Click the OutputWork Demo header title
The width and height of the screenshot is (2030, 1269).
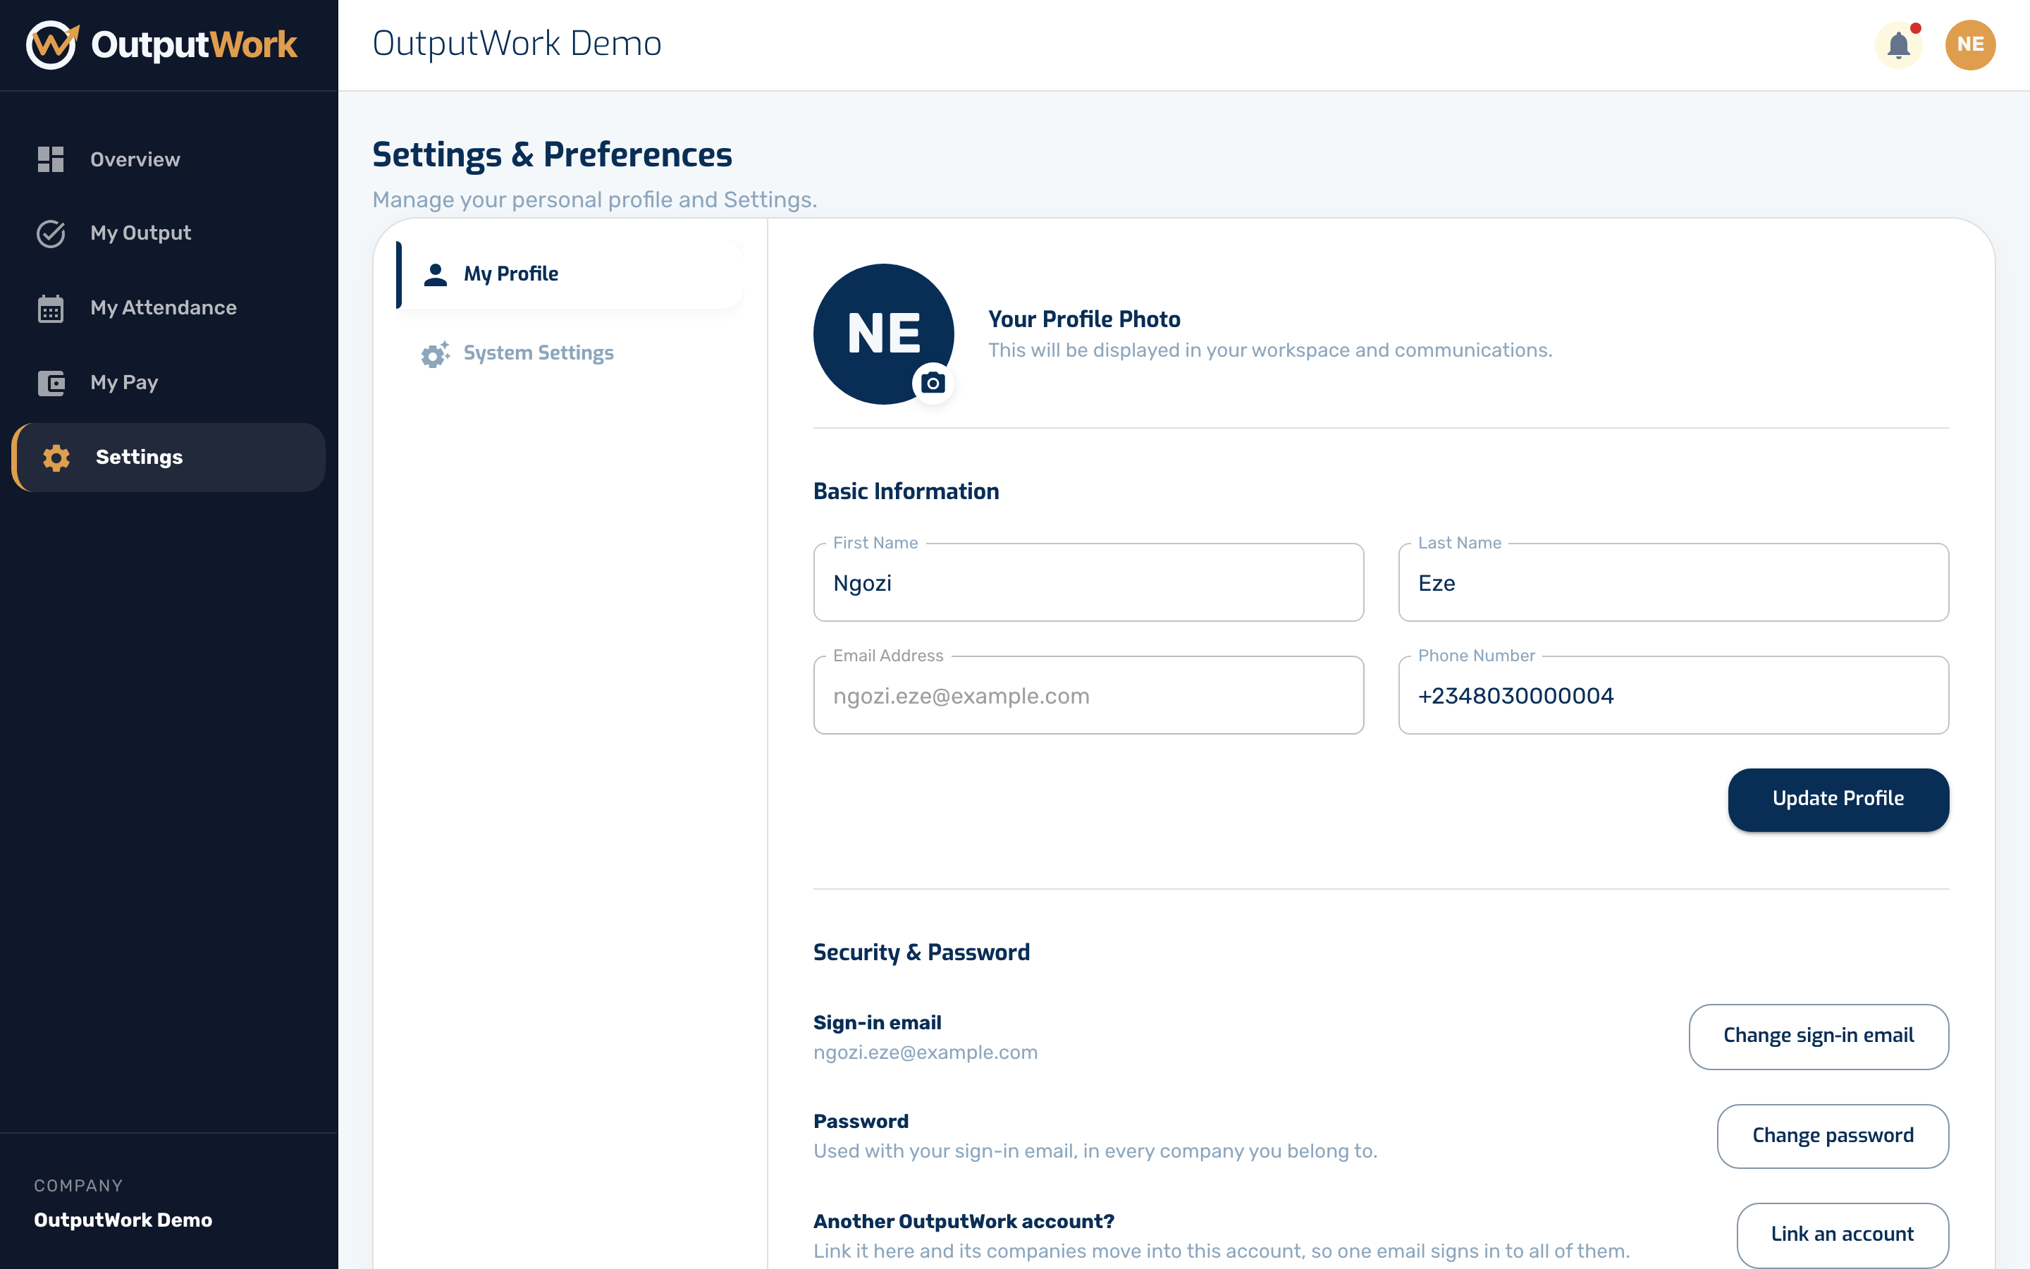(x=517, y=44)
